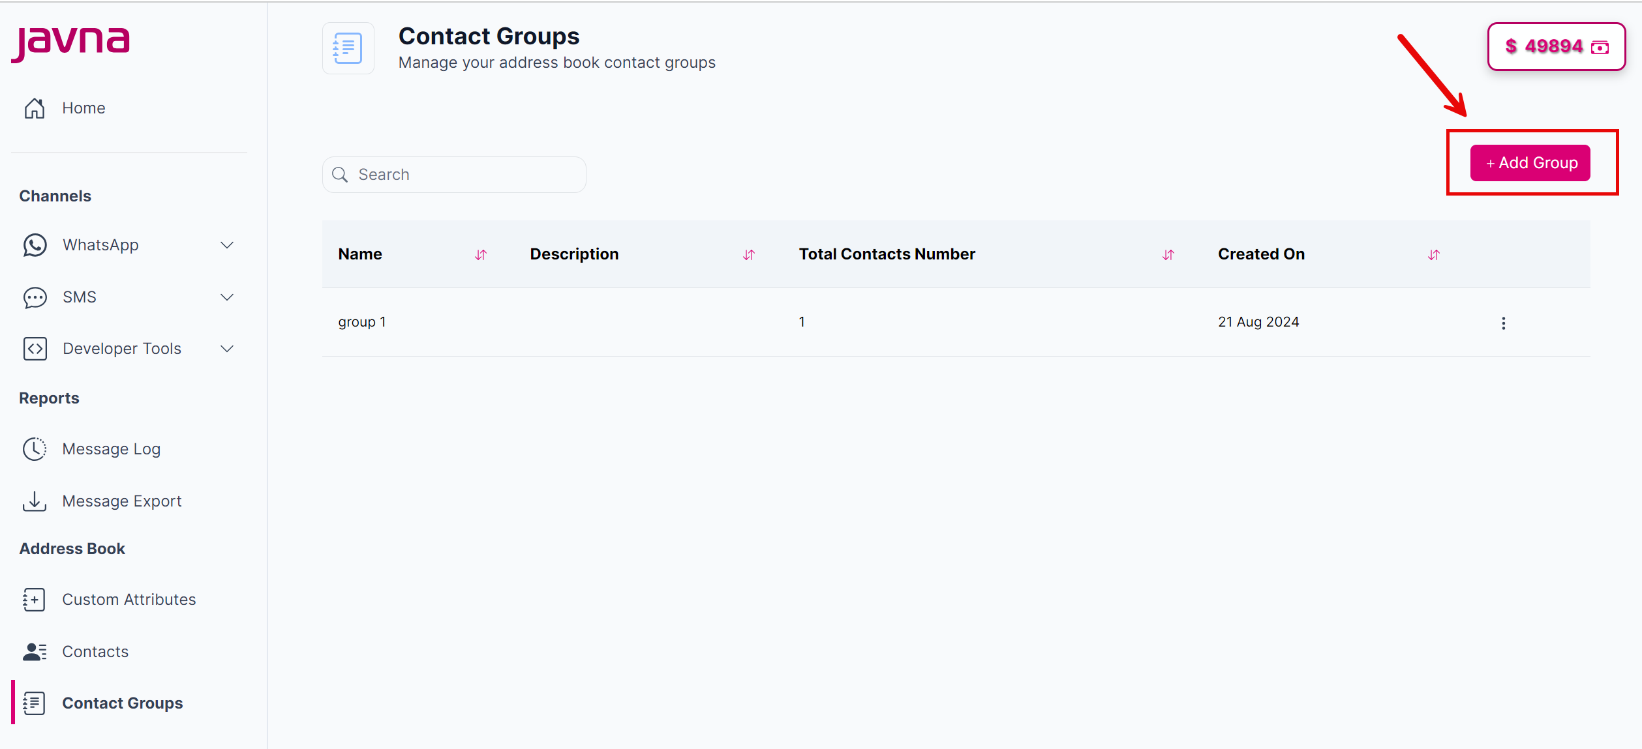Click the Contacts people icon
Viewport: 1642px width, 749px height.
[x=34, y=651]
